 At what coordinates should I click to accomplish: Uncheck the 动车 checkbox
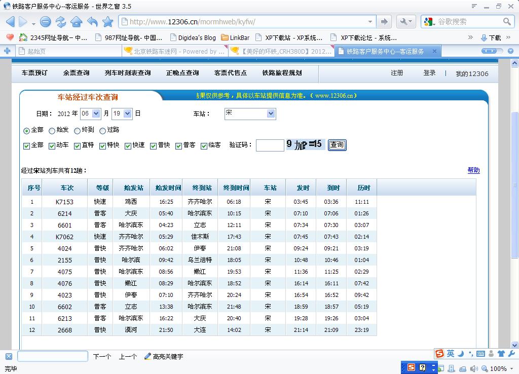(x=52, y=146)
